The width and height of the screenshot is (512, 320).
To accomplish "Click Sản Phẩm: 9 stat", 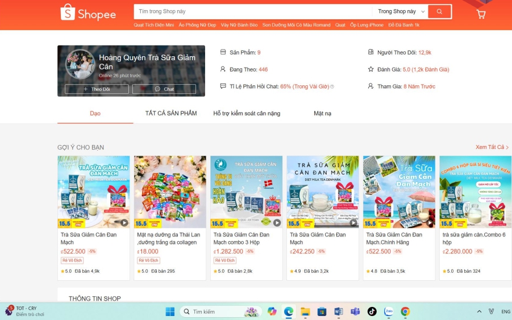I will tap(240, 52).
